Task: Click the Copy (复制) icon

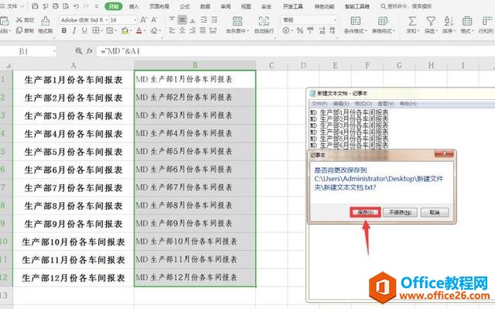Action: [x=19, y=31]
